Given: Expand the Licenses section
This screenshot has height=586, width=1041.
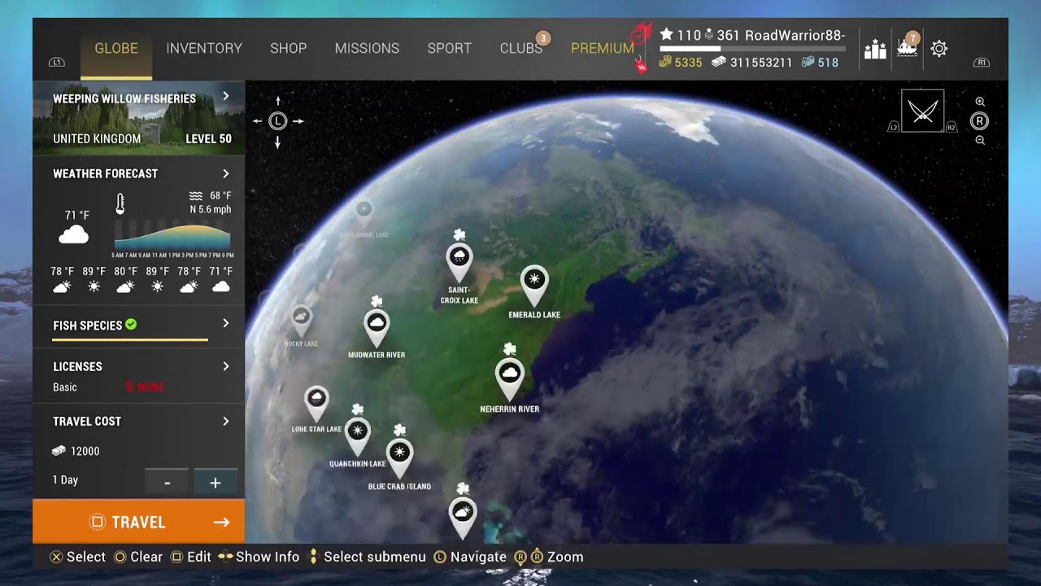Looking at the screenshot, I should [x=226, y=366].
